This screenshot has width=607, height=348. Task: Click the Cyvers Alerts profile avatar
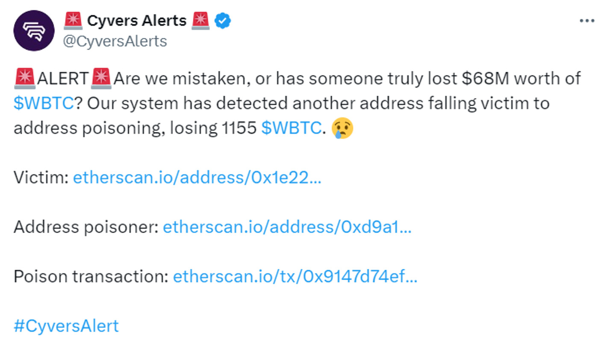tap(34, 31)
